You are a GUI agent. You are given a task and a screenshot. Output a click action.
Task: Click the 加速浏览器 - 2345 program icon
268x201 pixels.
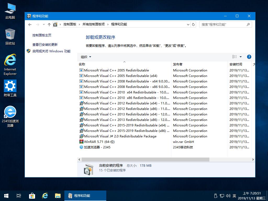click(81, 147)
